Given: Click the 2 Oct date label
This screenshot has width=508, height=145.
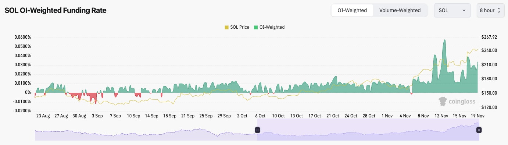Looking at the screenshot, I should [242, 116].
